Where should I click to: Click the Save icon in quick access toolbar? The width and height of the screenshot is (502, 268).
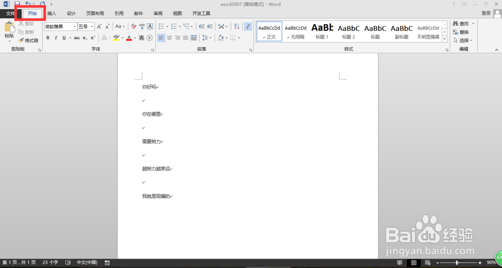[17, 4]
